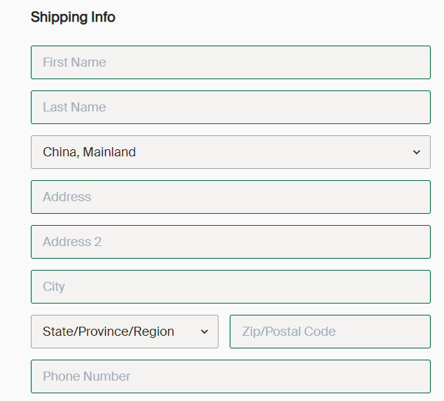The image size is (444, 401).
Task: Expand the State/Province/Region dropdown
Action: click(125, 332)
